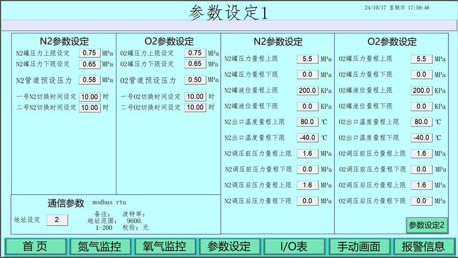Select N2罐液位量程上限 value field
This screenshot has height=258, width=458.
pyautogui.click(x=307, y=91)
